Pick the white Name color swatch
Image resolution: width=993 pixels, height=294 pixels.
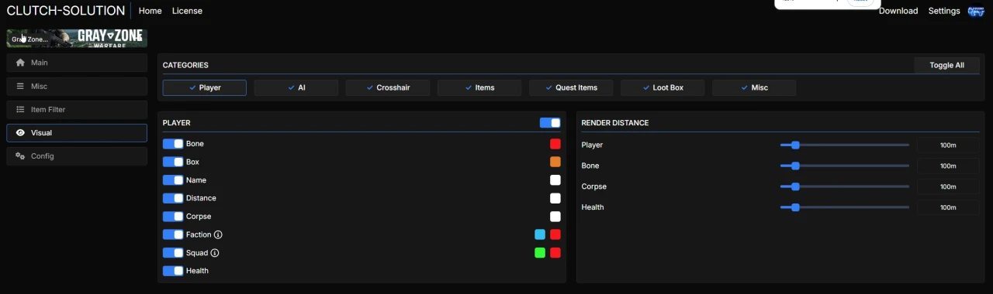tap(555, 180)
